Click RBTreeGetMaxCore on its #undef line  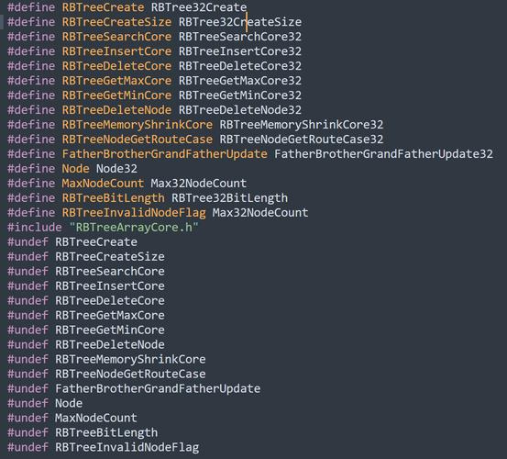point(110,315)
